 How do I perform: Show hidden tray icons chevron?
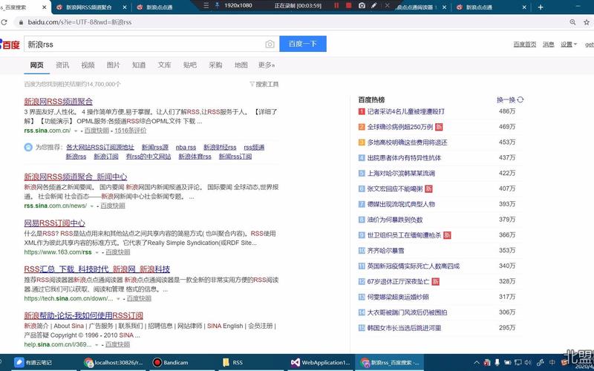pos(477,363)
